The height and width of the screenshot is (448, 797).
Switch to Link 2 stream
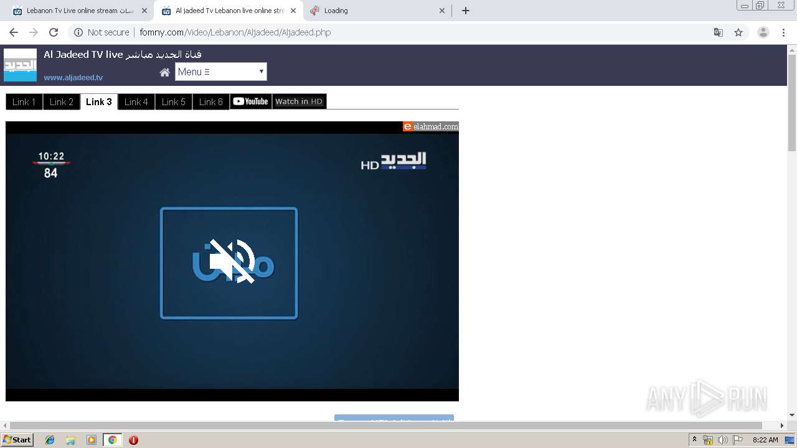[x=62, y=101]
